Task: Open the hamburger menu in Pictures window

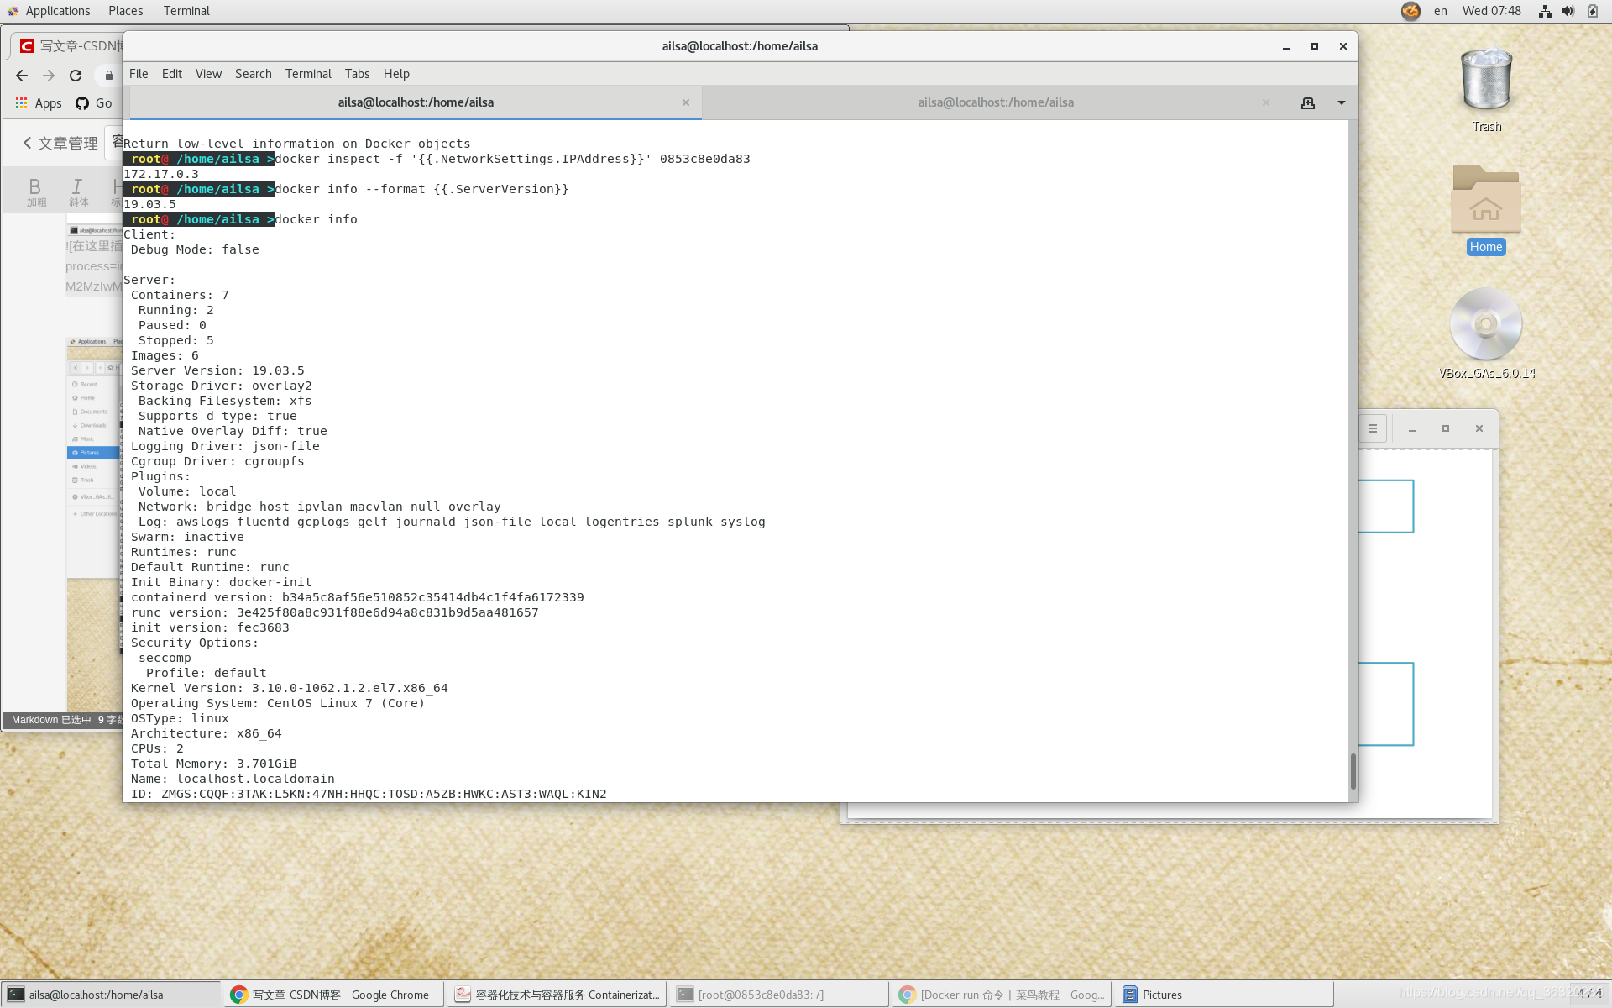Action: 1372,428
